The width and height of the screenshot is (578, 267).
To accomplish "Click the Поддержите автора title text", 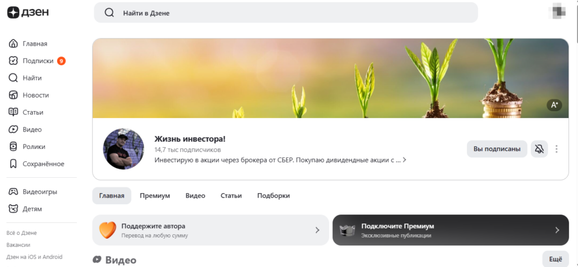I will click(x=154, y=226).
